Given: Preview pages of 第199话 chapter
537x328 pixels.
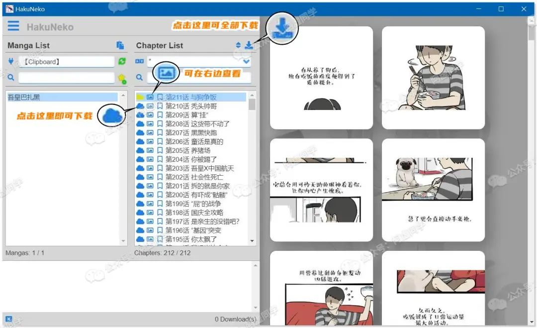Looking at the screenshot, I should [x=150, y=204].
